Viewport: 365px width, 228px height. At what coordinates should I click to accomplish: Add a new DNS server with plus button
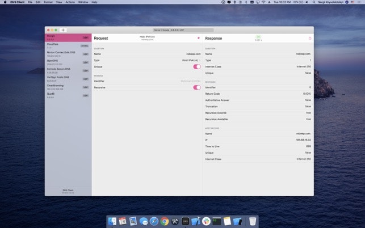63,30
